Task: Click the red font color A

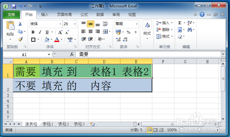Action: tap(57, 39)
